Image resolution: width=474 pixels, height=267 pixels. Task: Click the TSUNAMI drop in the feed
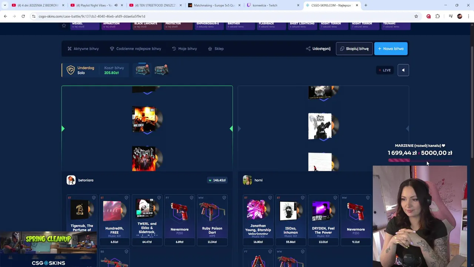click(x=396, y=26)
